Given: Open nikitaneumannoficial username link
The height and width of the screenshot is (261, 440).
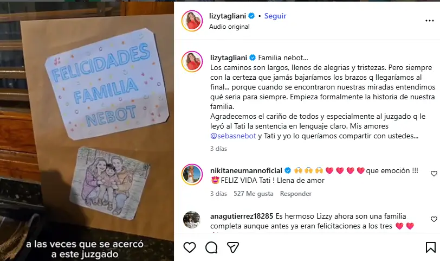Looking at the screenshot, I should click(246, 170).
